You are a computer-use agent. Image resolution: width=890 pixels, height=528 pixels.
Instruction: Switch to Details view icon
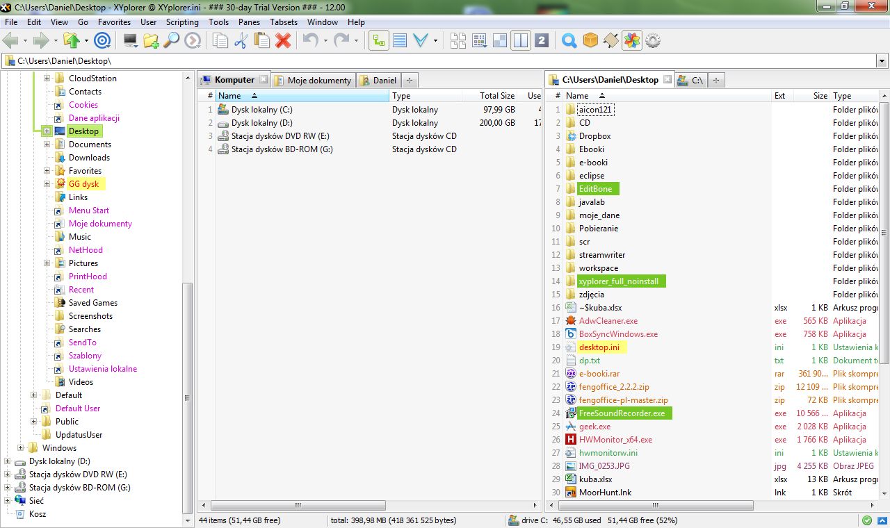point(400,40)
